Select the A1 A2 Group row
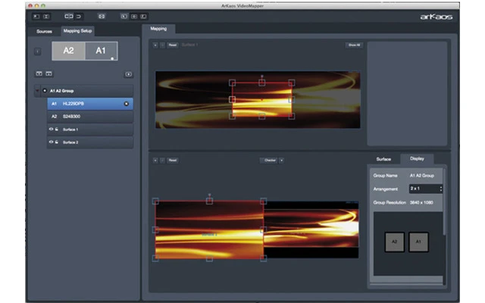The height and width of the screenshot is (303, 485). click(x=84, y=91)
